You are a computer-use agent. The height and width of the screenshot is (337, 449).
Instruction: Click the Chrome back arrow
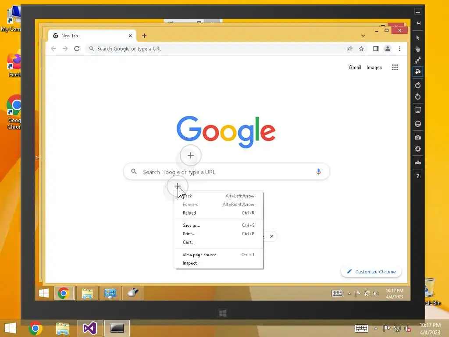53,49
